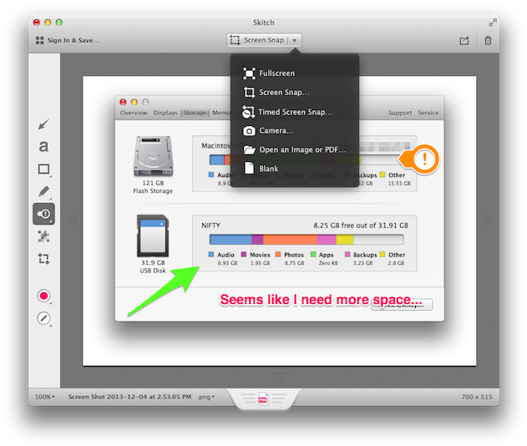Click the Skitch window title
The height and width of the screenshot is (446, 527).
(x=264, y=23)
